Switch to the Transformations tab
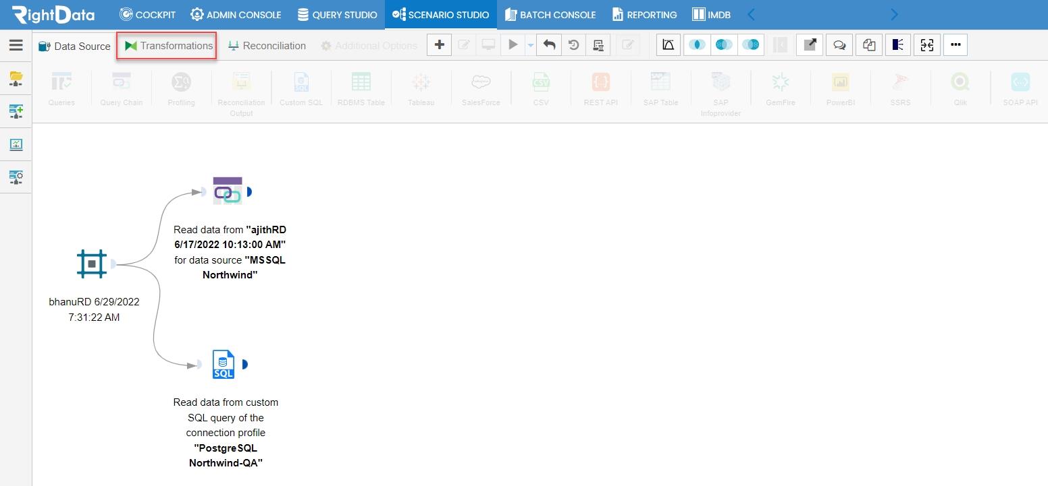The height and width of the screenshot is (486, 1048). click(x=169, y=46)
